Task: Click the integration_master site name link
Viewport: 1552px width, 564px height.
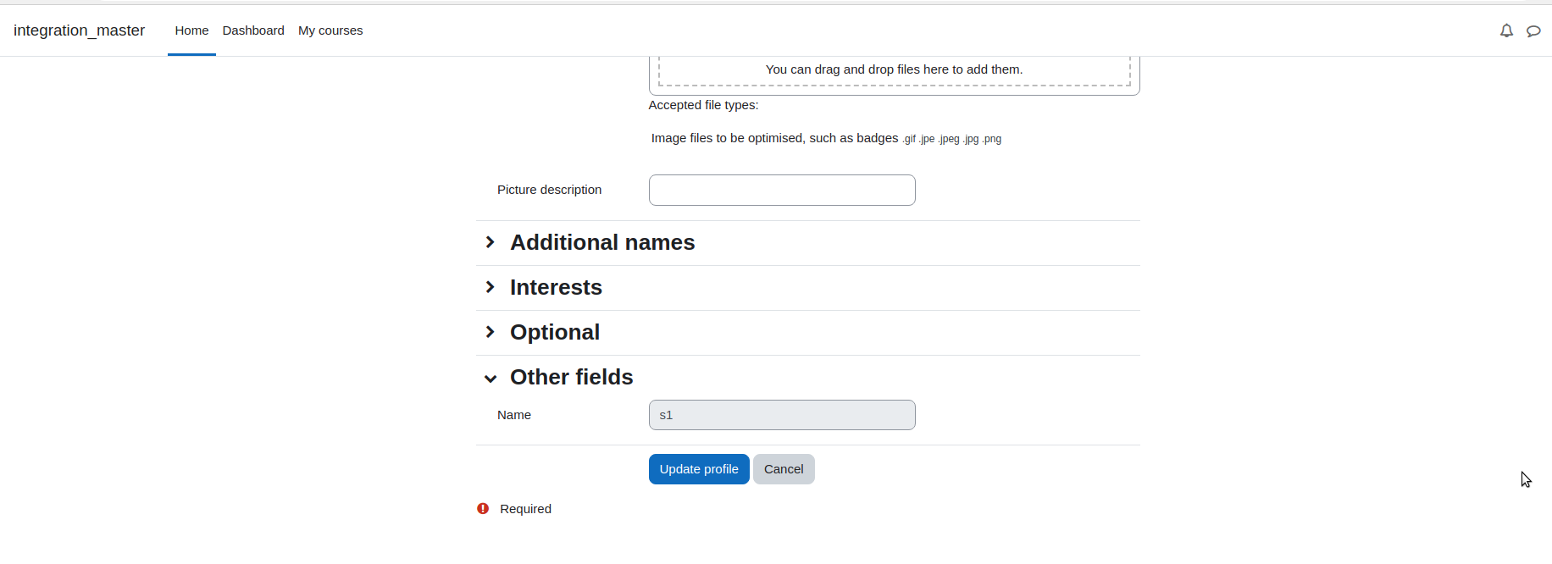Action: click(80, 30)
